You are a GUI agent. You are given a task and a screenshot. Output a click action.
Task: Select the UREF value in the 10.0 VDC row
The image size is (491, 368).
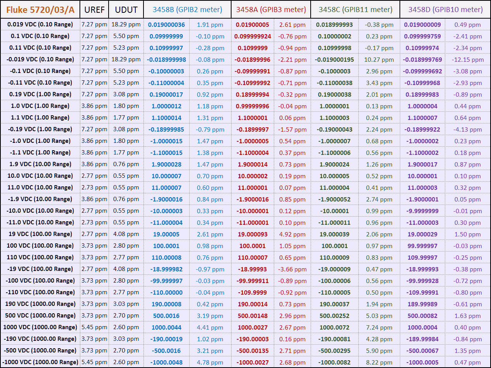[x=94, y=176]
